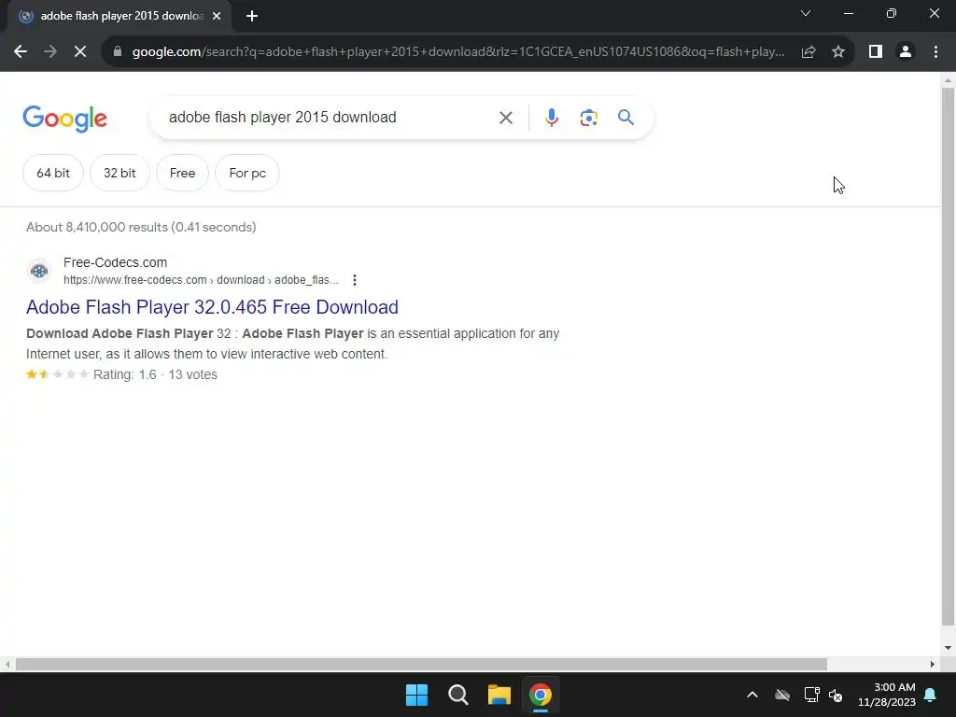Open the notification bell icon
Screen dimensions: 956x717
(x=931, y=695)
